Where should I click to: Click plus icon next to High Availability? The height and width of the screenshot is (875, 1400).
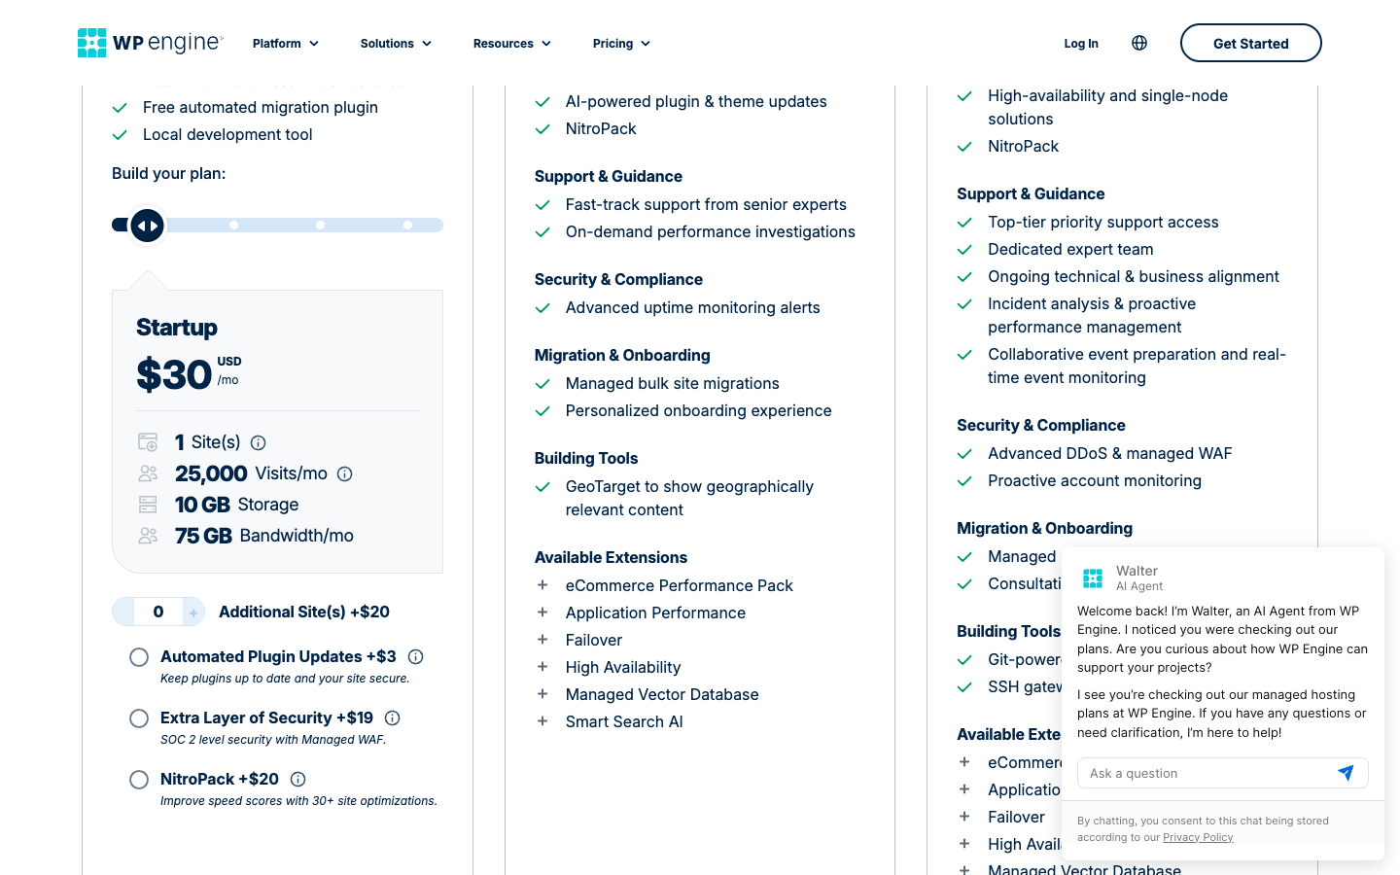pyautogui.click(x=542, y=667)
